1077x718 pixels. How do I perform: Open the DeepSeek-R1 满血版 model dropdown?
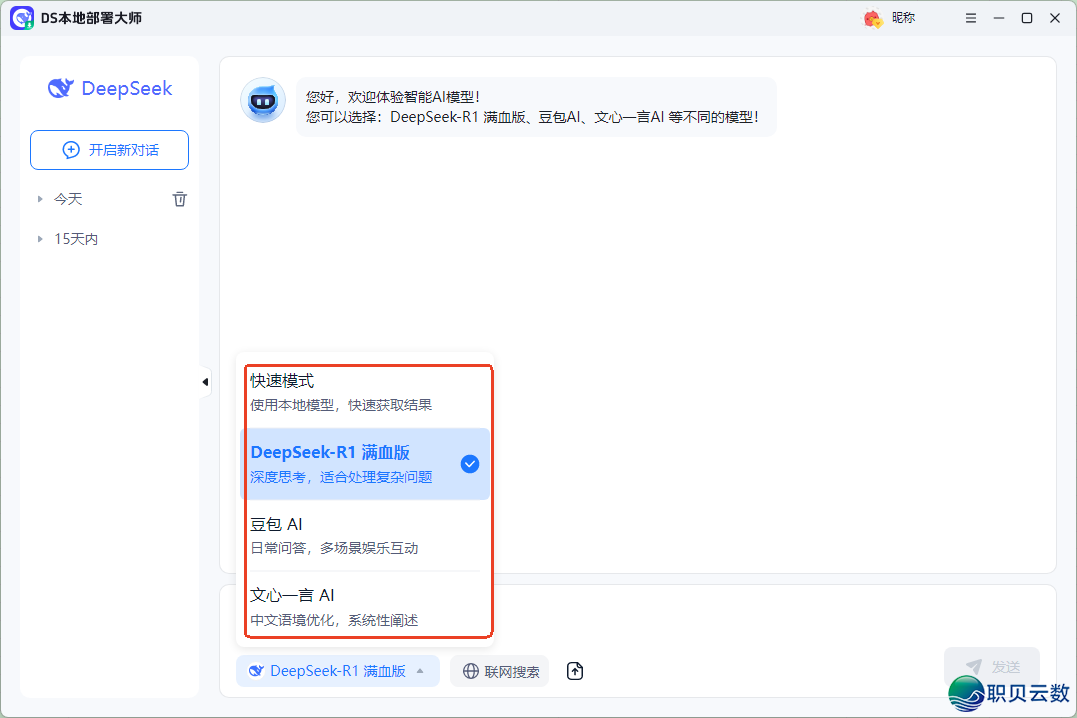pos(337,670)
